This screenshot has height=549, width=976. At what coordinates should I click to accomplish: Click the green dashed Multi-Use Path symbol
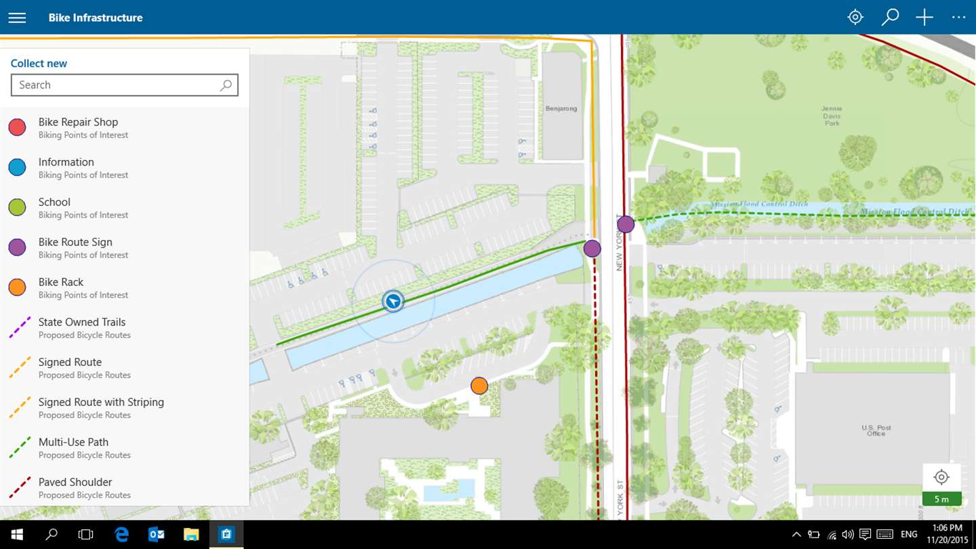(x=19, y=447)
